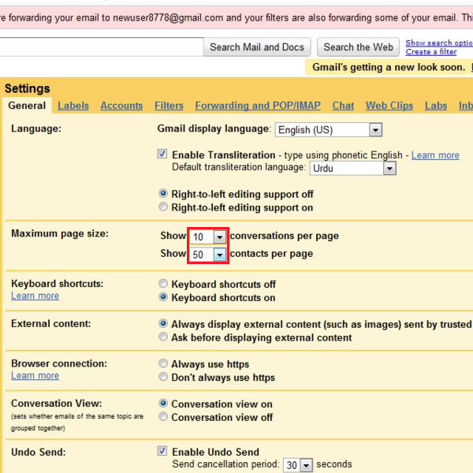Select Don't always use https option
The height and width of the screenshot is (473, 473).
163,377
